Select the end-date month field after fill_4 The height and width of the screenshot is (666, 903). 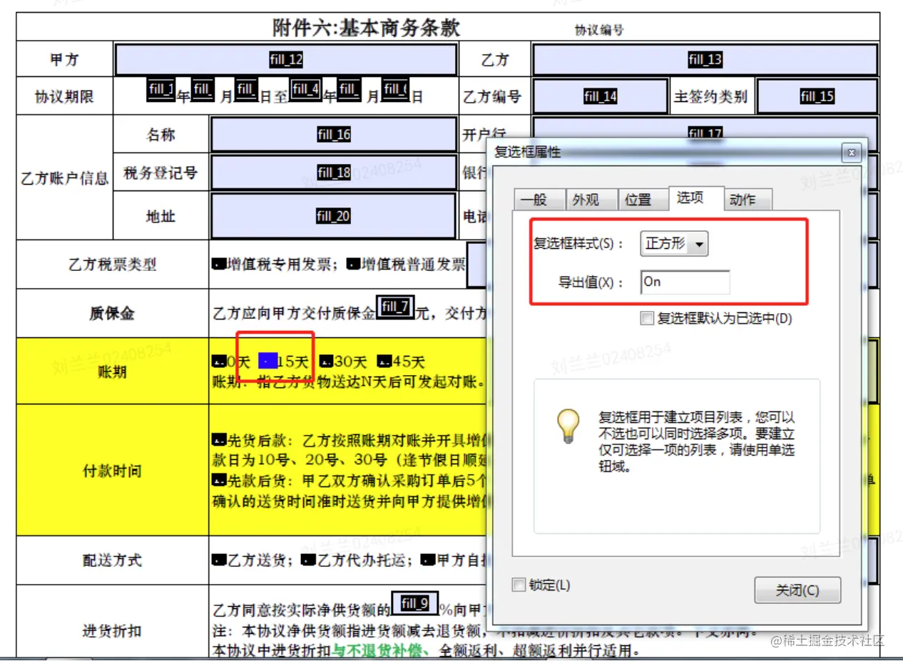click(x=349, y=89)
